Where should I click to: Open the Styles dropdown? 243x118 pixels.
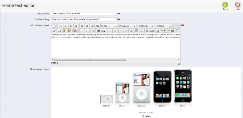(109, 26)
